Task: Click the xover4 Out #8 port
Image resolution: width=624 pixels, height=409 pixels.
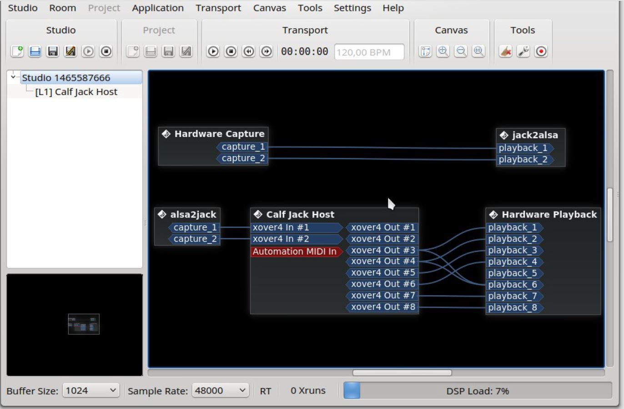Action: (x=382, y=307)
